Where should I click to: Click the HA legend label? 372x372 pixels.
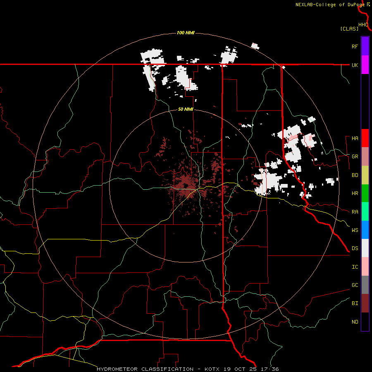tap(355, 138)
